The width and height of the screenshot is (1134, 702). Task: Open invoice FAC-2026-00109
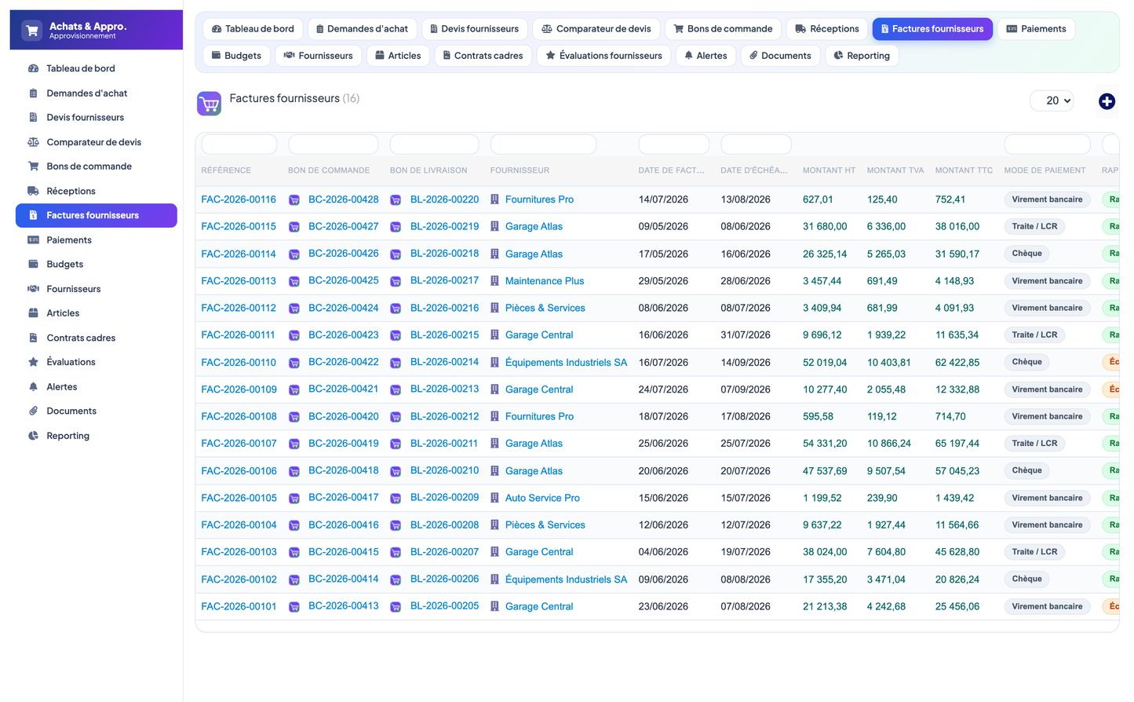[239, 389]
